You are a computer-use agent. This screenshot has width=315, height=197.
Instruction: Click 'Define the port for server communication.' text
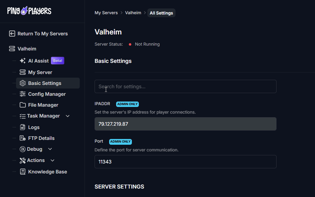(136, 150)
